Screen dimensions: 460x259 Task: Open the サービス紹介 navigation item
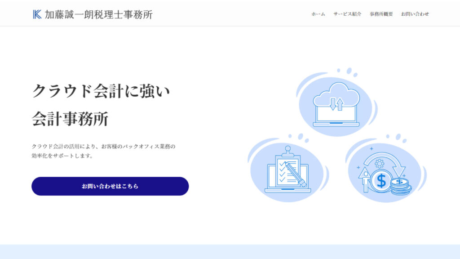pyautogui.click(x=347, y=14)
